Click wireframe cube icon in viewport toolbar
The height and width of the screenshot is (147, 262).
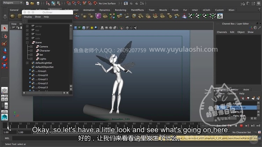127,28
